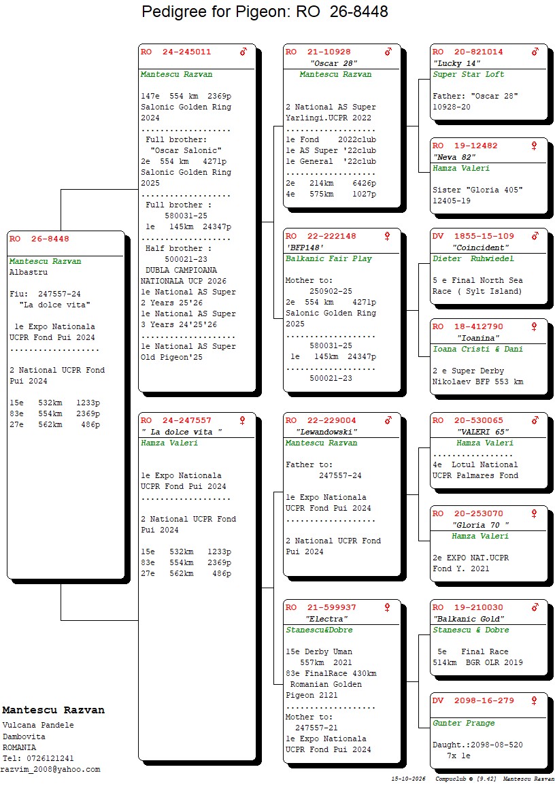Click the male symbol on card RO 21-10928
The image size is (555, 797).
tap(388, 51)
